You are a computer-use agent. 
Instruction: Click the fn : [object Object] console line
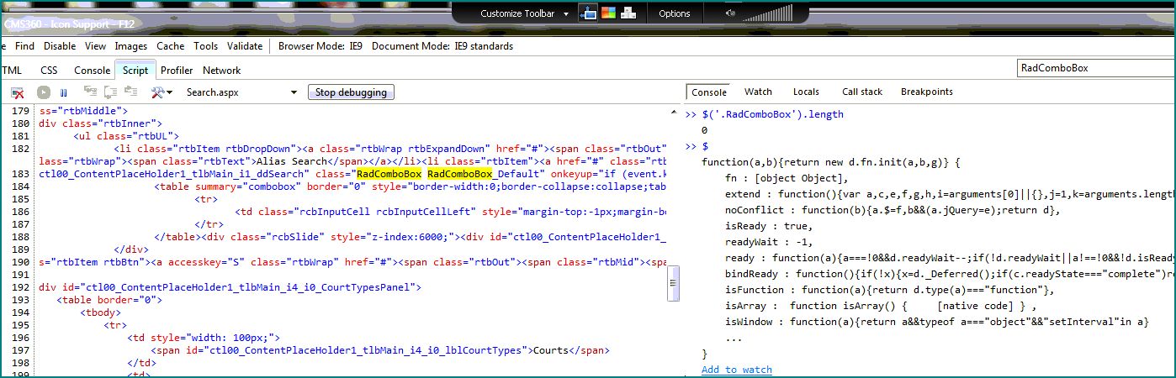[787, 178]
